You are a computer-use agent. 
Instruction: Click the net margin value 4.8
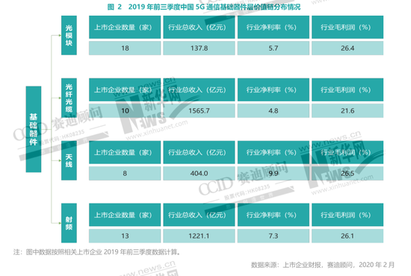tap(274, 110)
